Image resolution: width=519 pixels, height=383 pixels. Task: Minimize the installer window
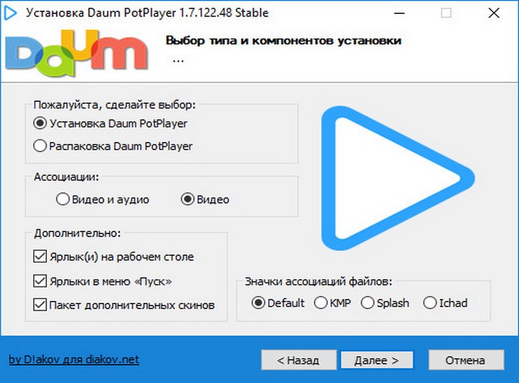tap(400, 13)
